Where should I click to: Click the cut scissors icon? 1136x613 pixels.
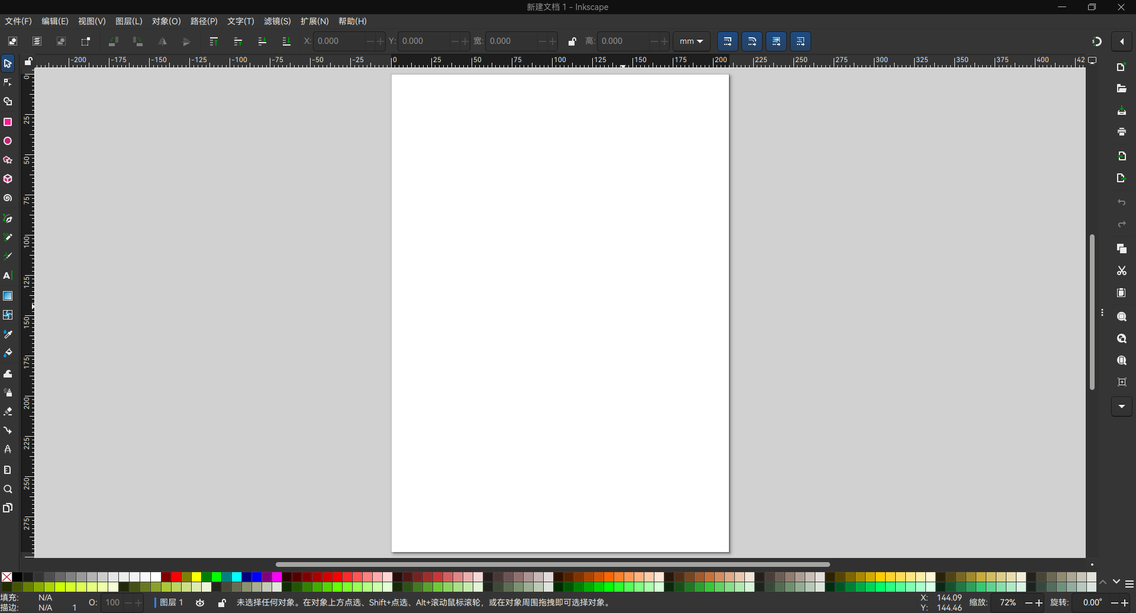coord(1121,271)
